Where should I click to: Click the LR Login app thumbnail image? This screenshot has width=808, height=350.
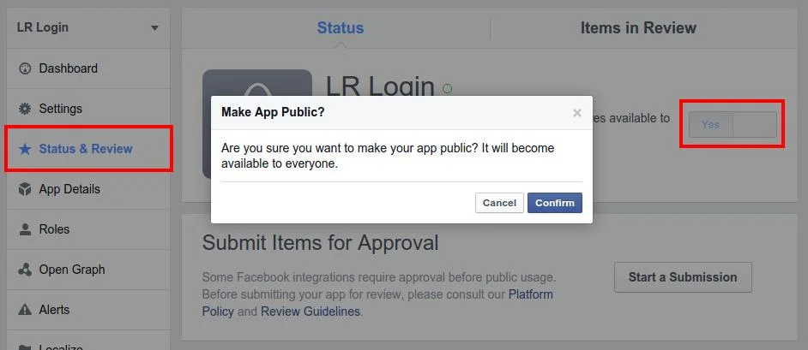coord(257,124)
